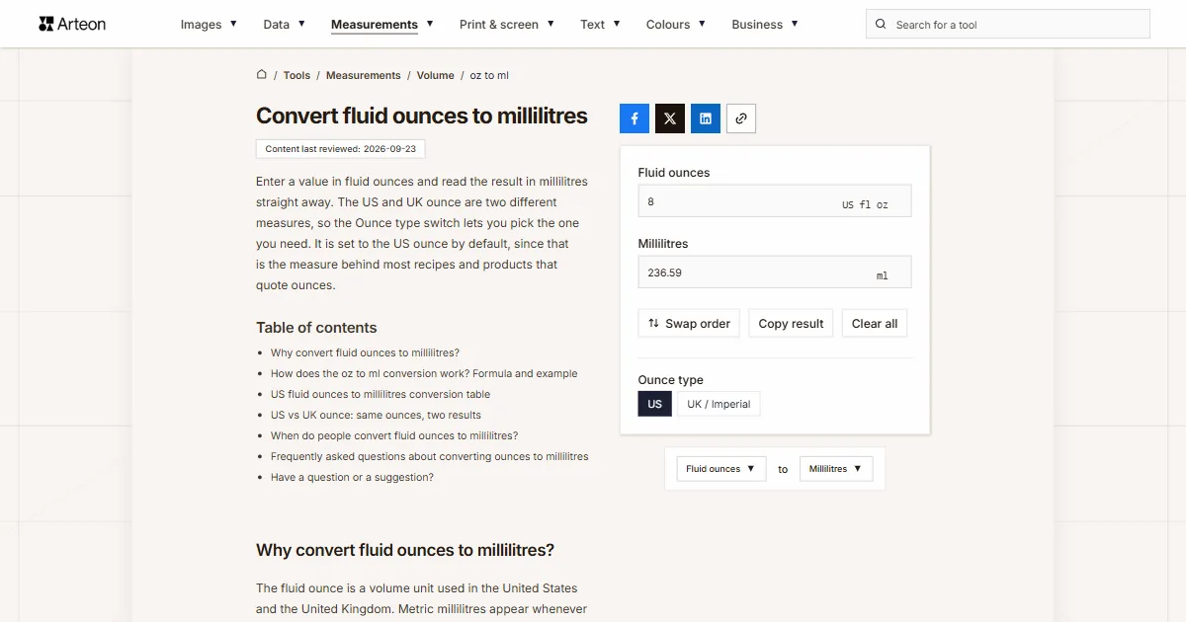Screen dimensions: 1186x622
Task: Open the Volume breadcrumb link
Action: click(x=436, y=75)
